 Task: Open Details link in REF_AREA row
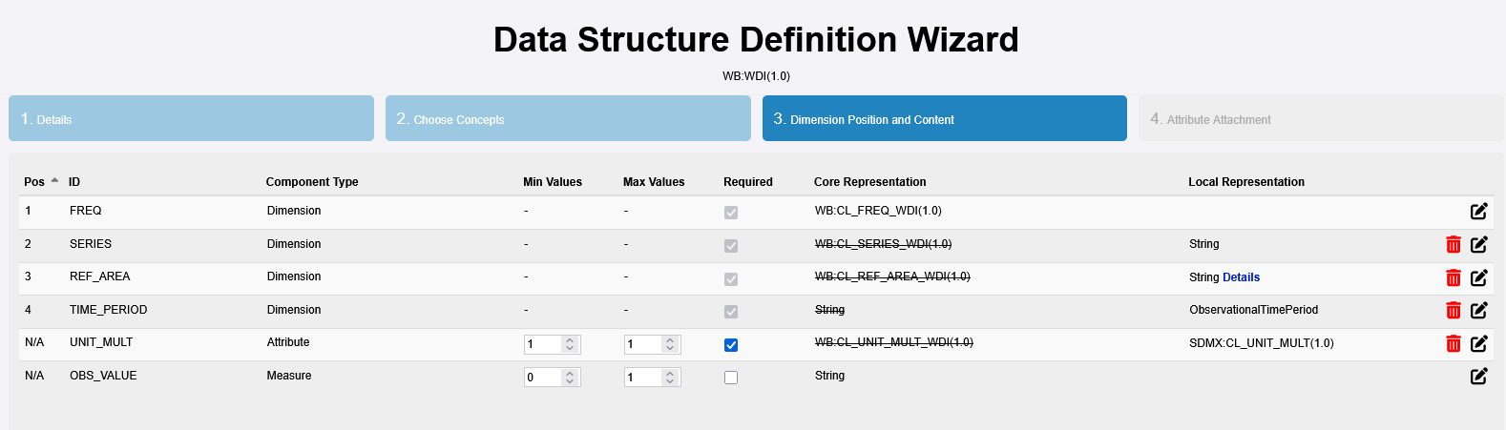tap(1241, 277)
